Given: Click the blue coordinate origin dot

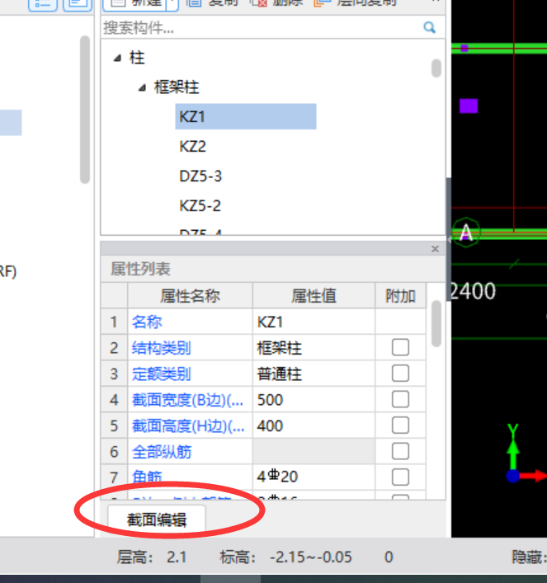Looking at the screenshot, I should click(x=513, y=476).
